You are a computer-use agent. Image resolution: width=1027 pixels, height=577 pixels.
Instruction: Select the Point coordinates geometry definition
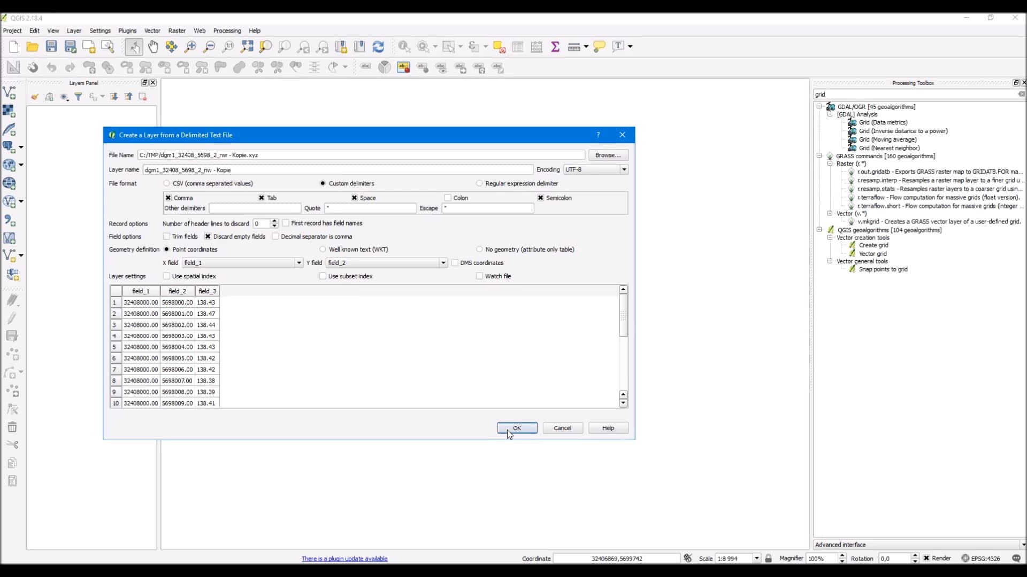click(x=167, y=249)
